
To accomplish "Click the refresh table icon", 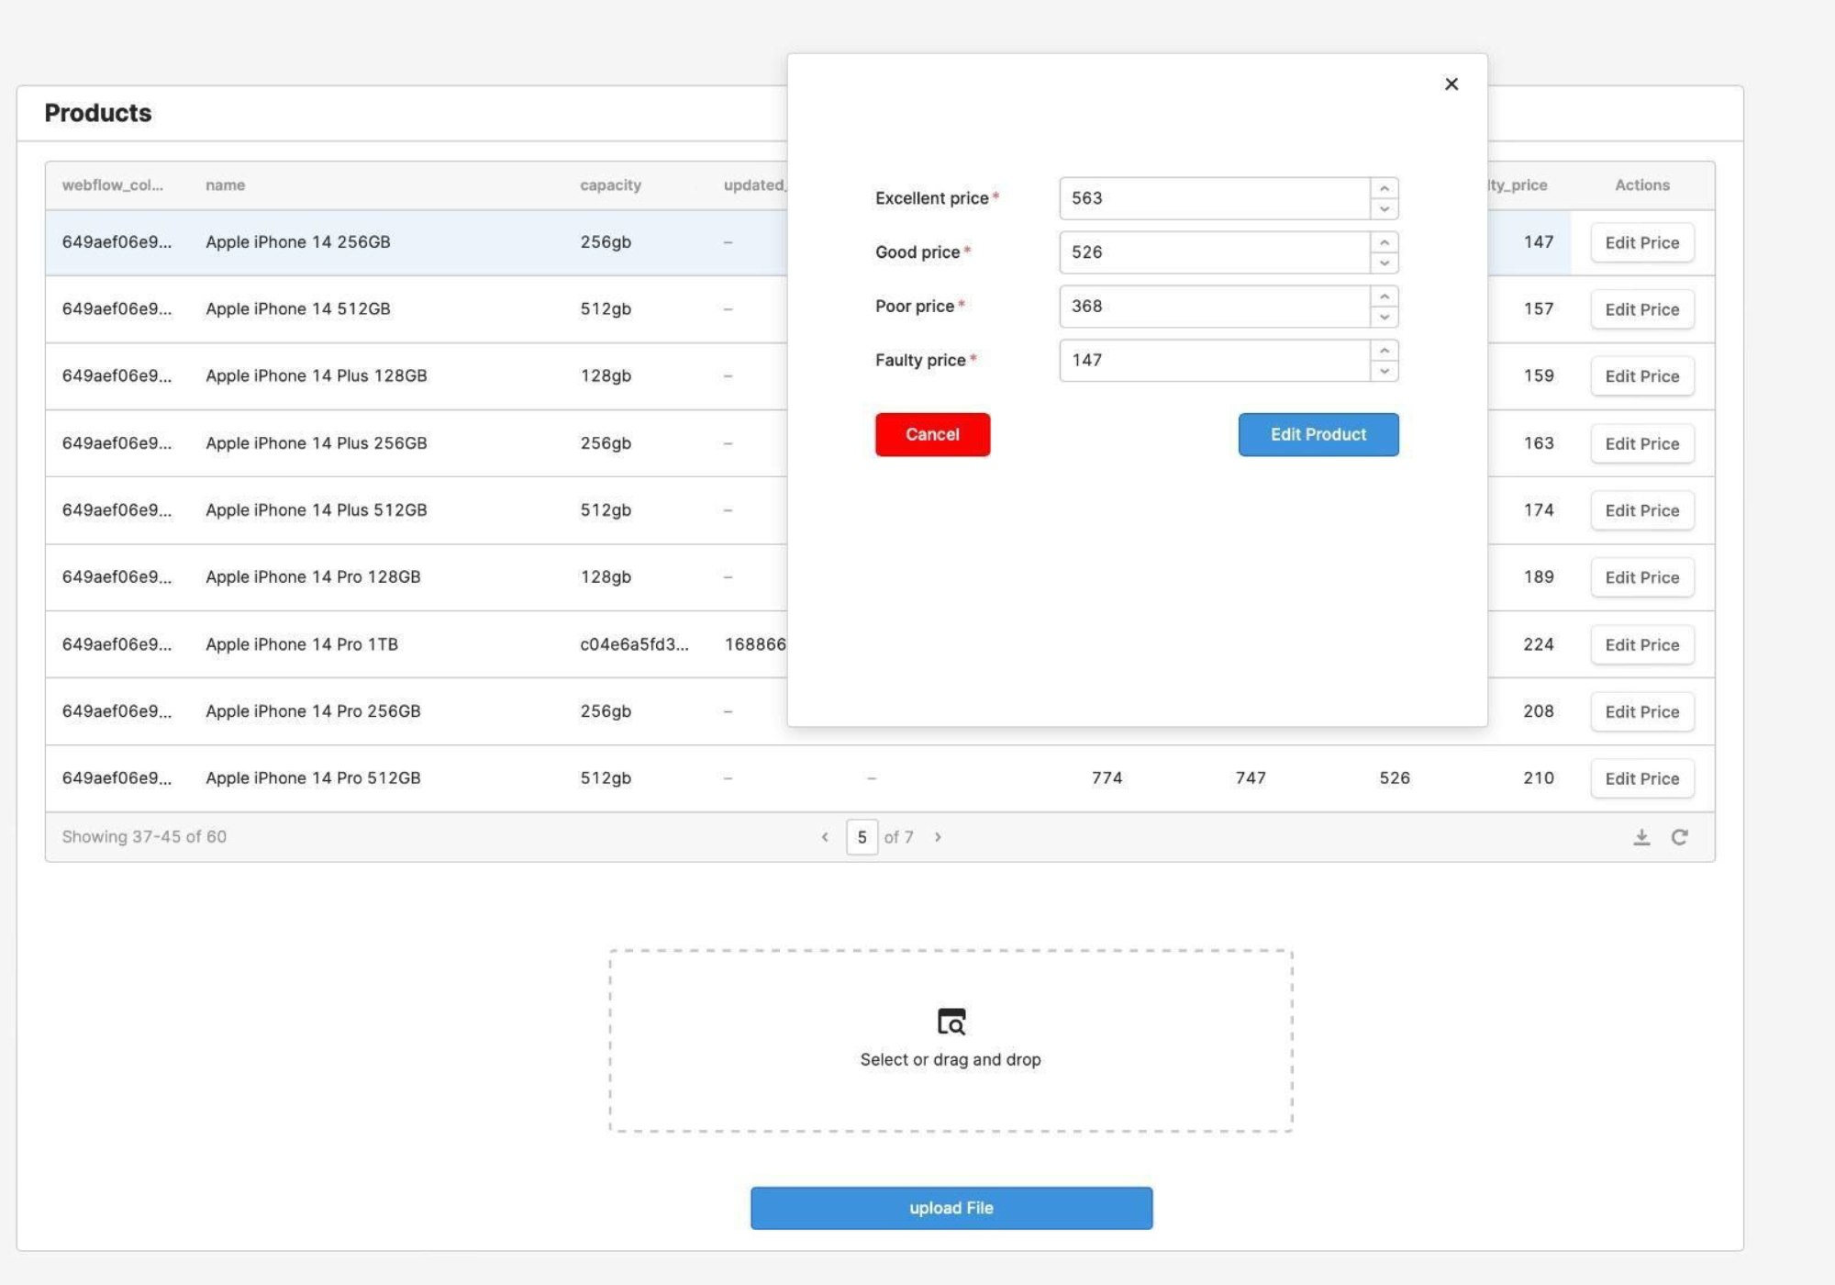I will [1679, 837].
